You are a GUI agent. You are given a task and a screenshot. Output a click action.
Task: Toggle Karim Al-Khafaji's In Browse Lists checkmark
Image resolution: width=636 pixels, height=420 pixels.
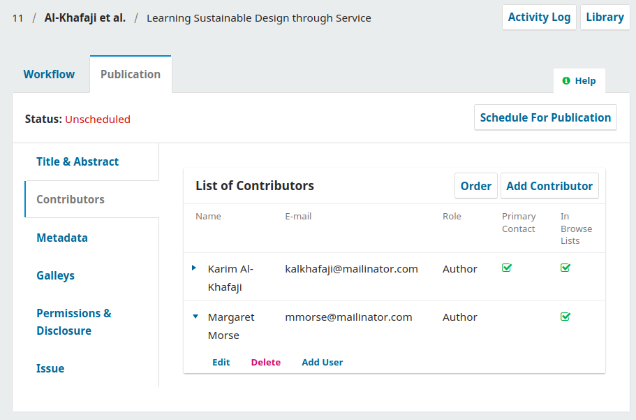click(x=565, y=268)
